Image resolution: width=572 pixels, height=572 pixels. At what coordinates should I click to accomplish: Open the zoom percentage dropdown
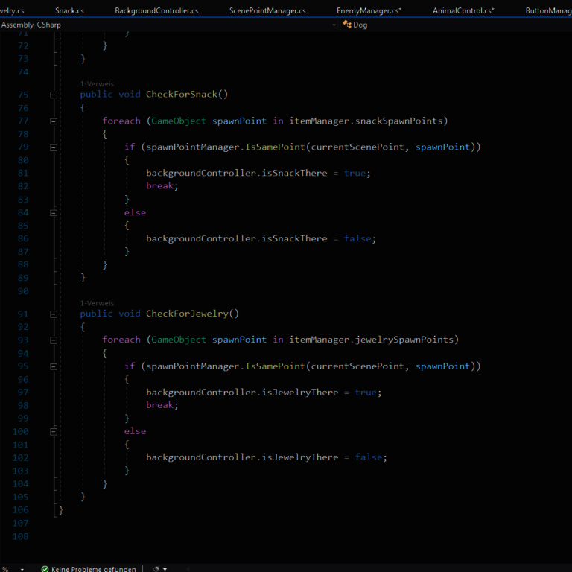22,569
